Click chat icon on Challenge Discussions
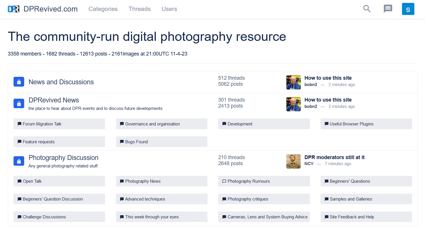Viewport: 425px width, 229px height. [x=20, y=217]
